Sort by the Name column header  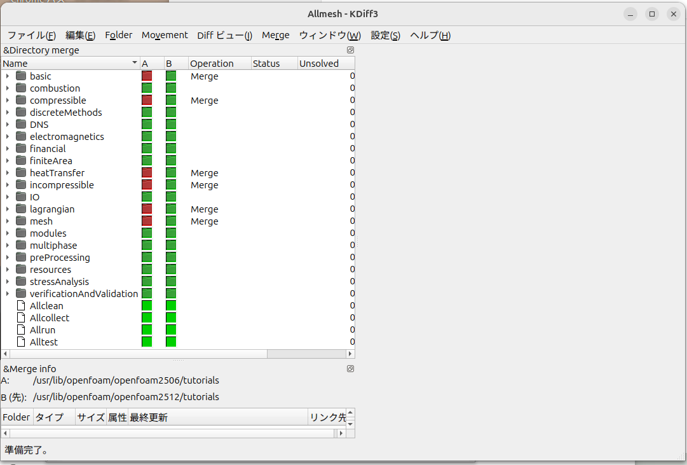(64, 64)
